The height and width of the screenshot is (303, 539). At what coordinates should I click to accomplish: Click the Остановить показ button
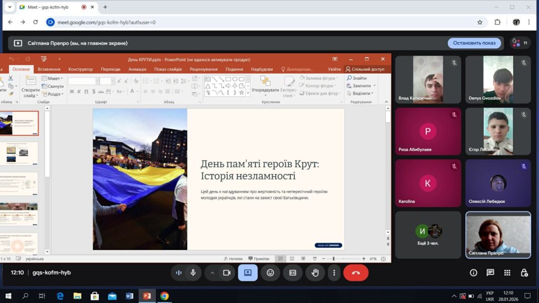pos(474,43)
